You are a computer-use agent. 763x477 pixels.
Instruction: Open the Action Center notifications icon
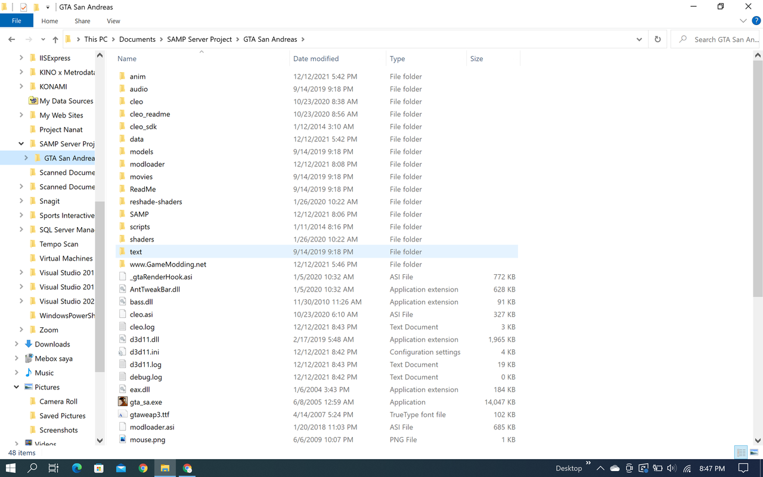click(x=743, y=468)
